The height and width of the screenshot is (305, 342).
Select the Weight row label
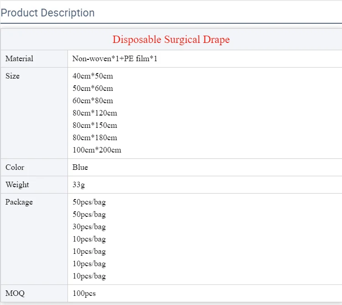coord(17,185)
